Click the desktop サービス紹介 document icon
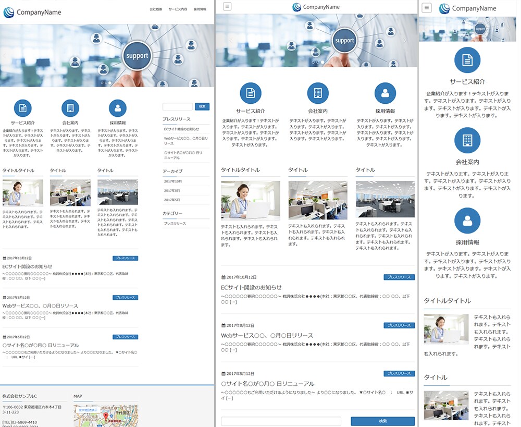The height and width of the screenshot is (427, 521). (x=22, y=108)
